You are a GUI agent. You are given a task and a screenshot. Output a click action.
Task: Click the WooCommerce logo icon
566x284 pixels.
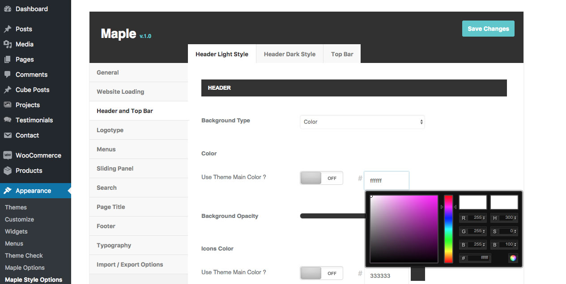8,155
